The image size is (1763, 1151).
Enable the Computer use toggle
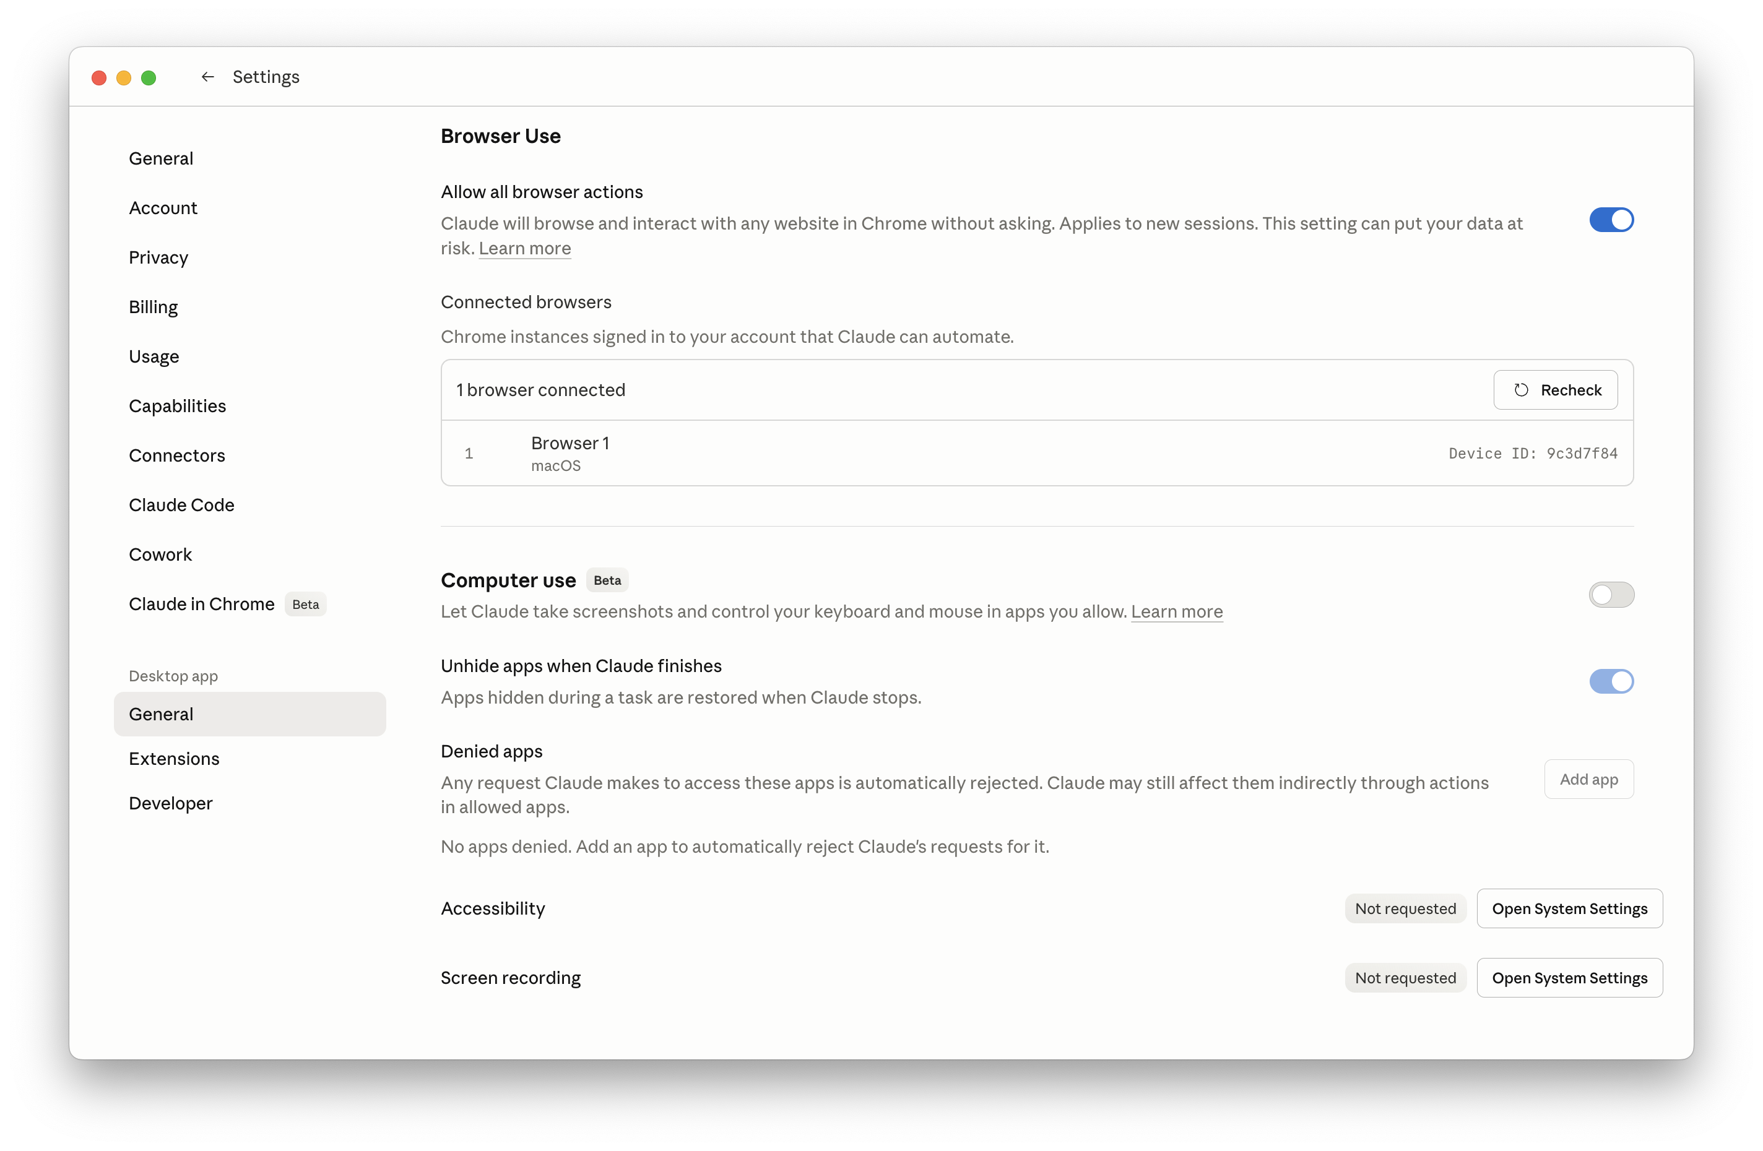tap(1610, 595)
